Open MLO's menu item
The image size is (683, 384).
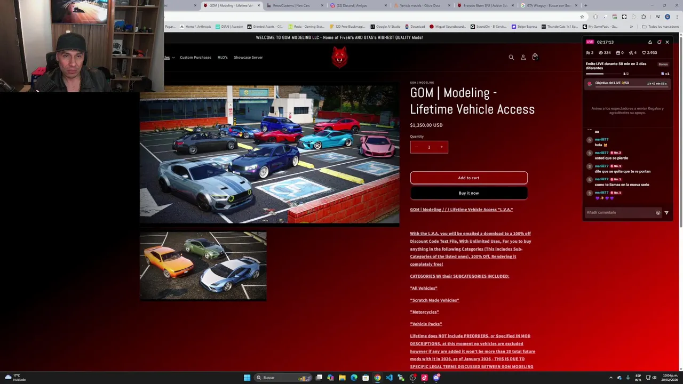click(x=223, y=58)
